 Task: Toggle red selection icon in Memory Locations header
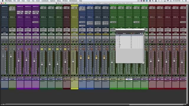tap(133, 33)
